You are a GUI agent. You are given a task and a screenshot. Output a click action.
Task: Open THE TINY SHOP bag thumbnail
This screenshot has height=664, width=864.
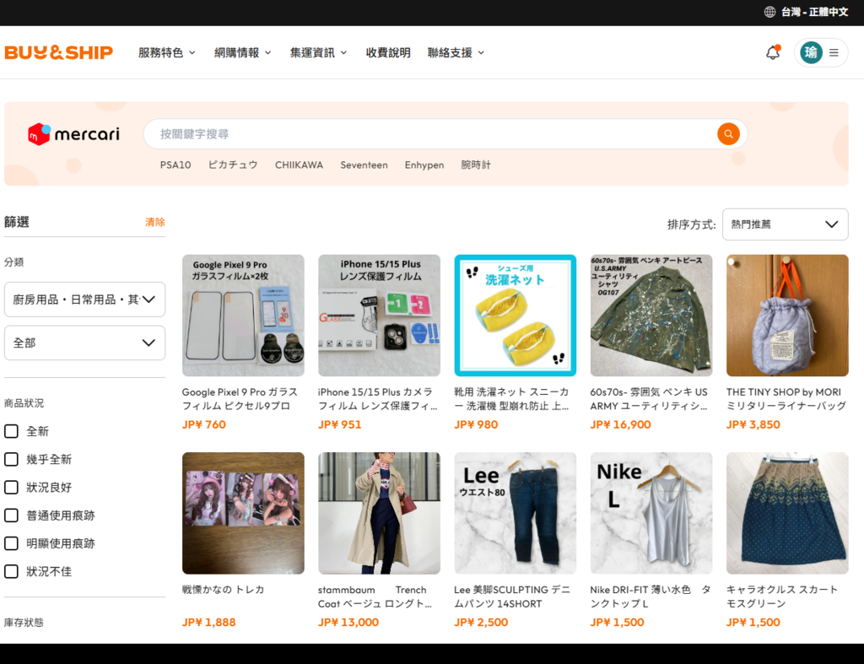click(787, 316)
